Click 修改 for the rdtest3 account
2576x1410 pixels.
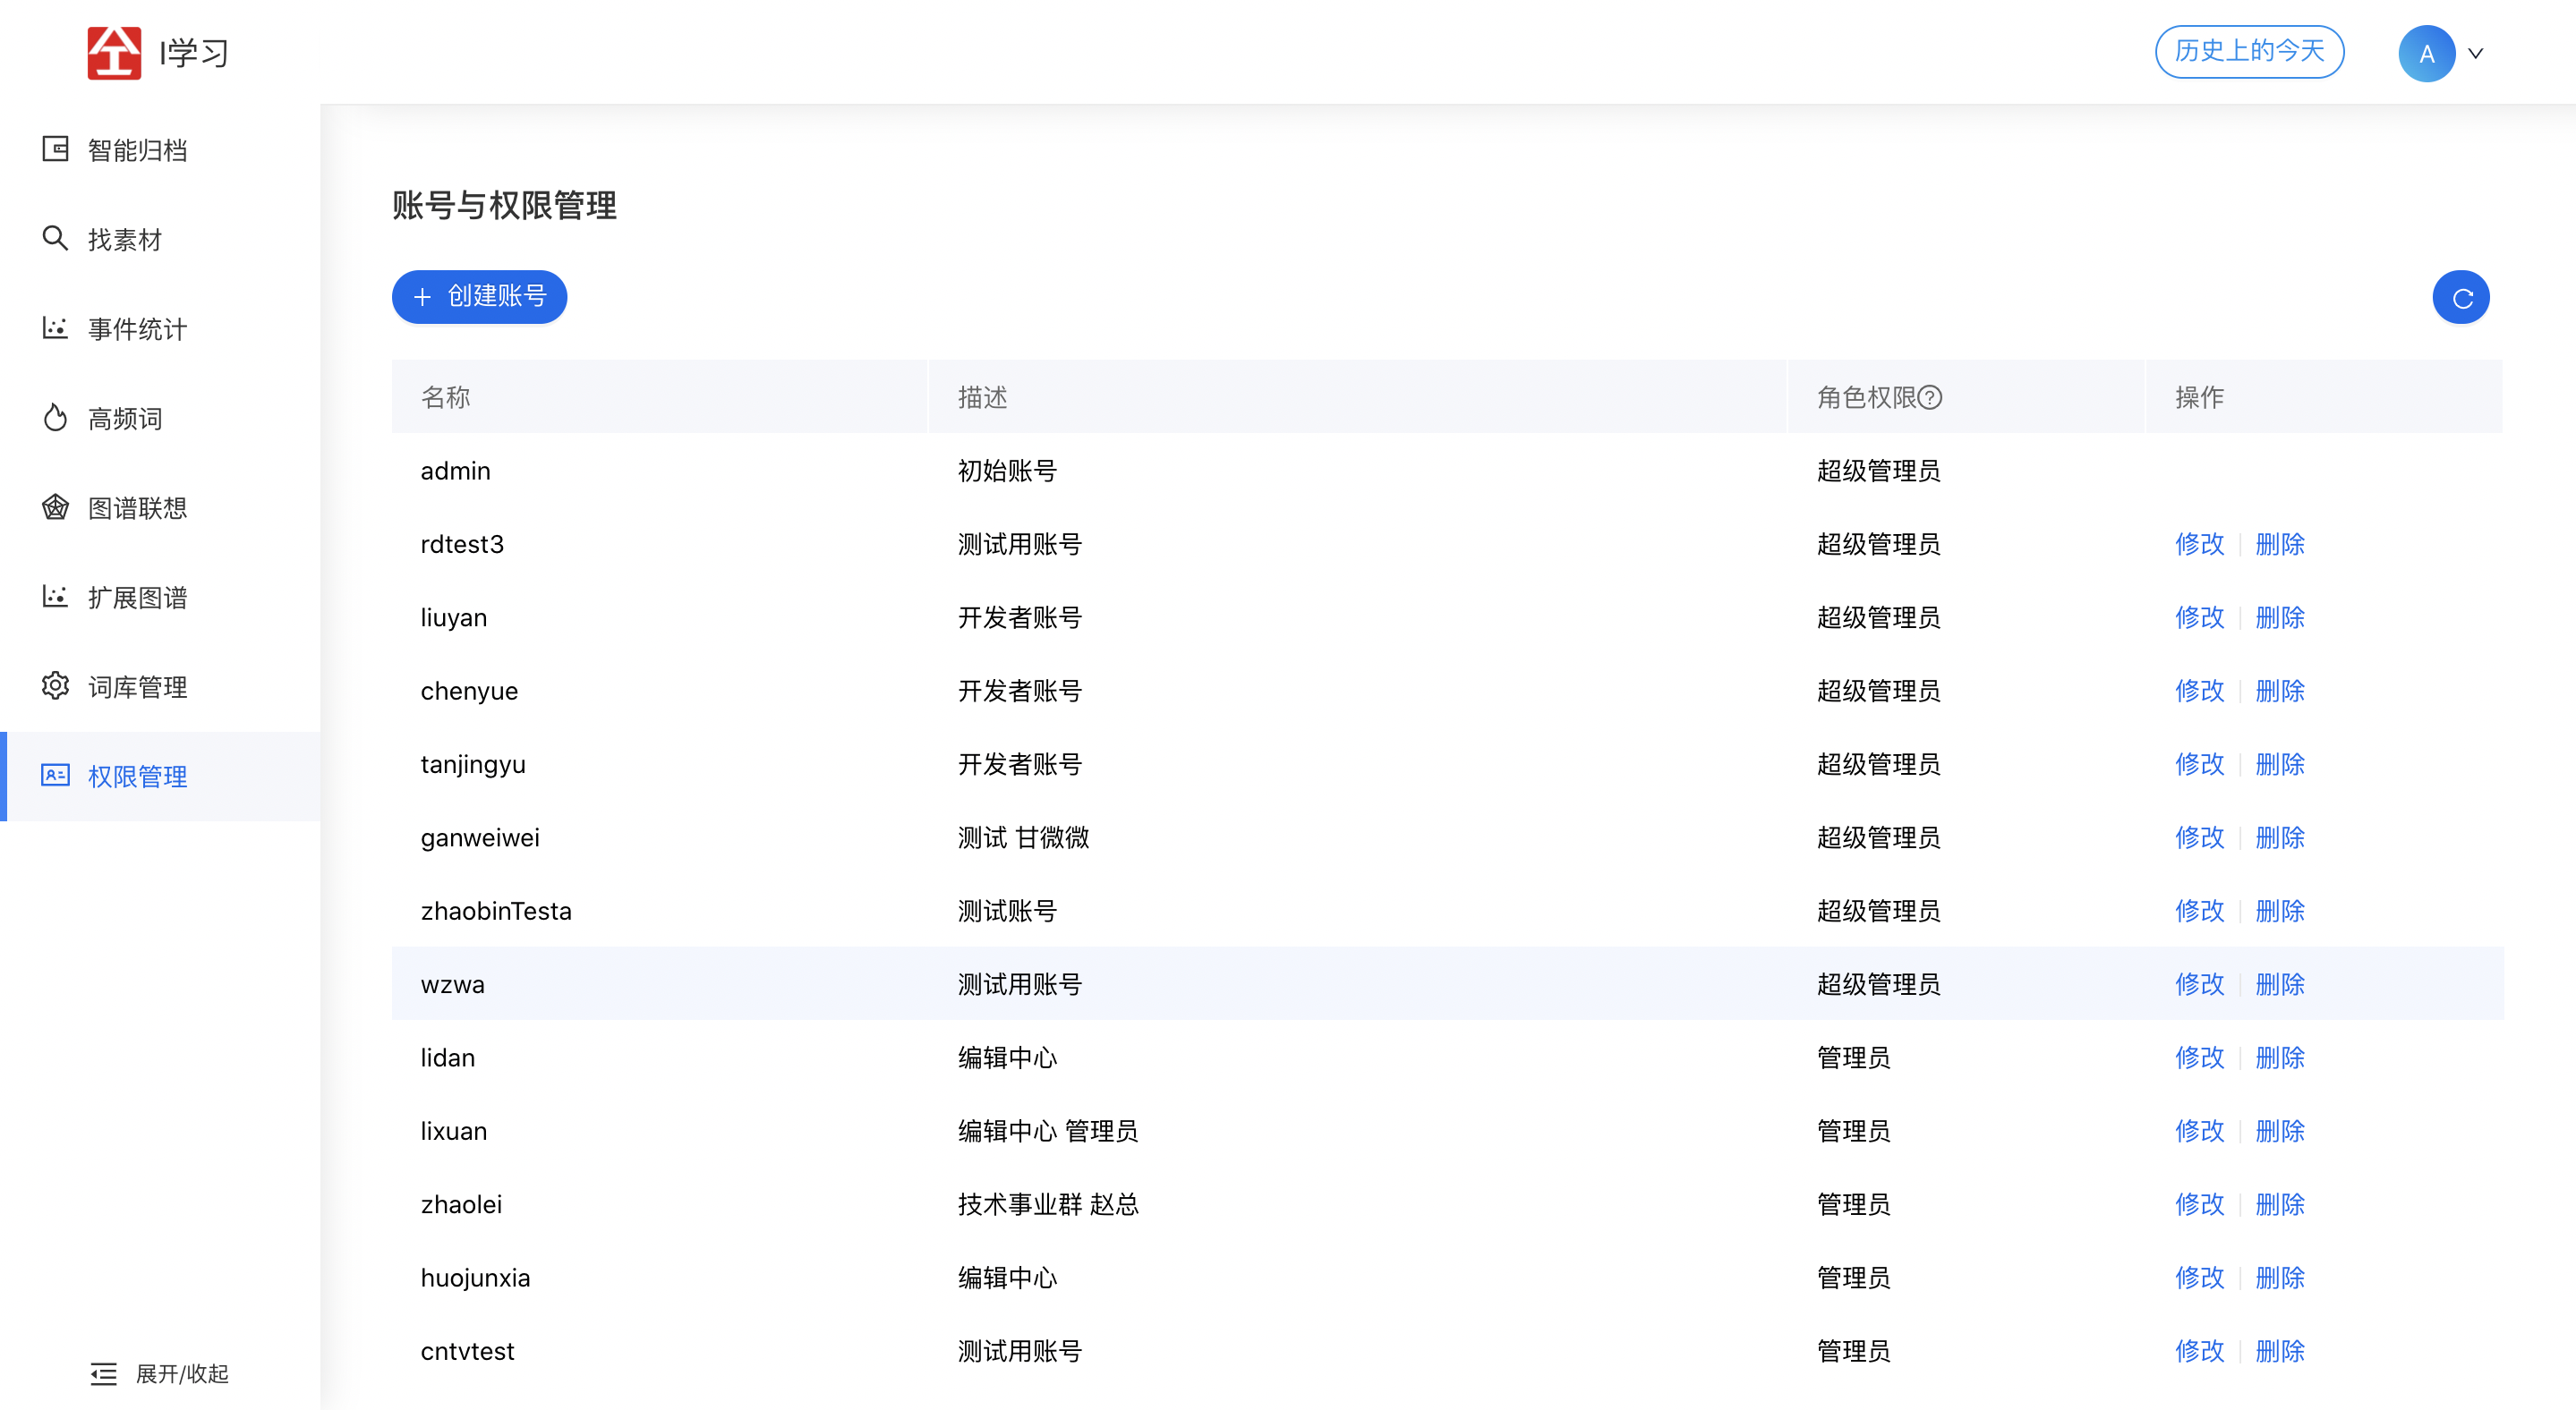pyautogui.click(x=2199, y=545)
